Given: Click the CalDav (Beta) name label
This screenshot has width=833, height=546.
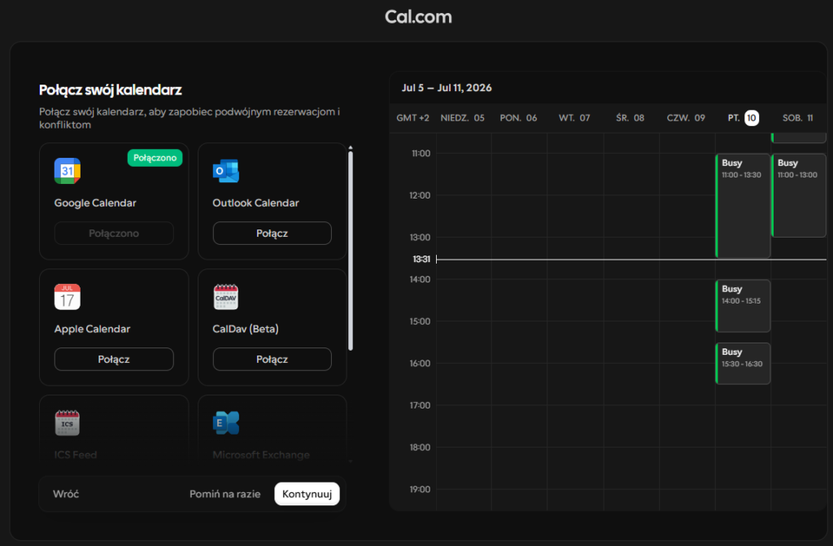Looking at the screenshot, I should tap(246, 329).
